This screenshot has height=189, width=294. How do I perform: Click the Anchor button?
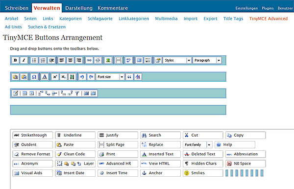pos(160,173)
